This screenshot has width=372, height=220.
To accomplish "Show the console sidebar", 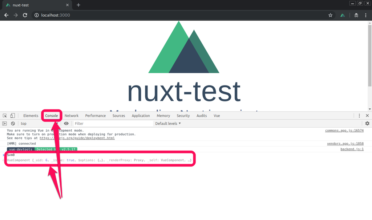I will (x=4, y=124).
